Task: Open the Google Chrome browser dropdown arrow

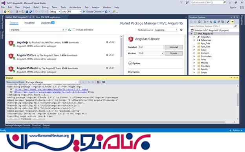Action: coord(103,12)
